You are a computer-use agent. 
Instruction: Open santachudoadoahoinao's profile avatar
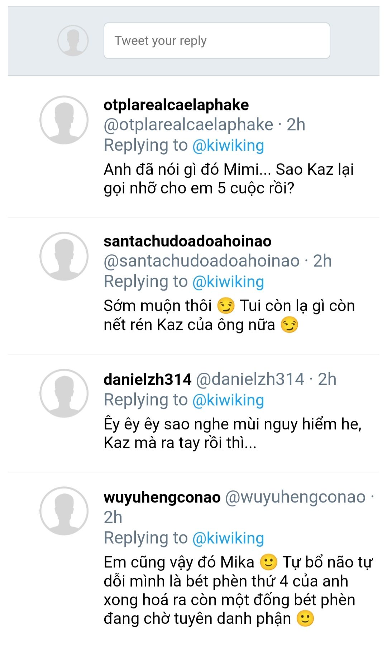click(x=64, y=256)
